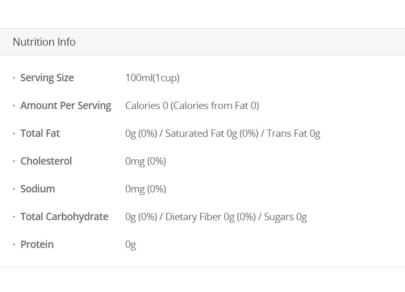Select the Calories from Fat 0 text
This screenshot has height=292, width=405.
tap(215, 105)
